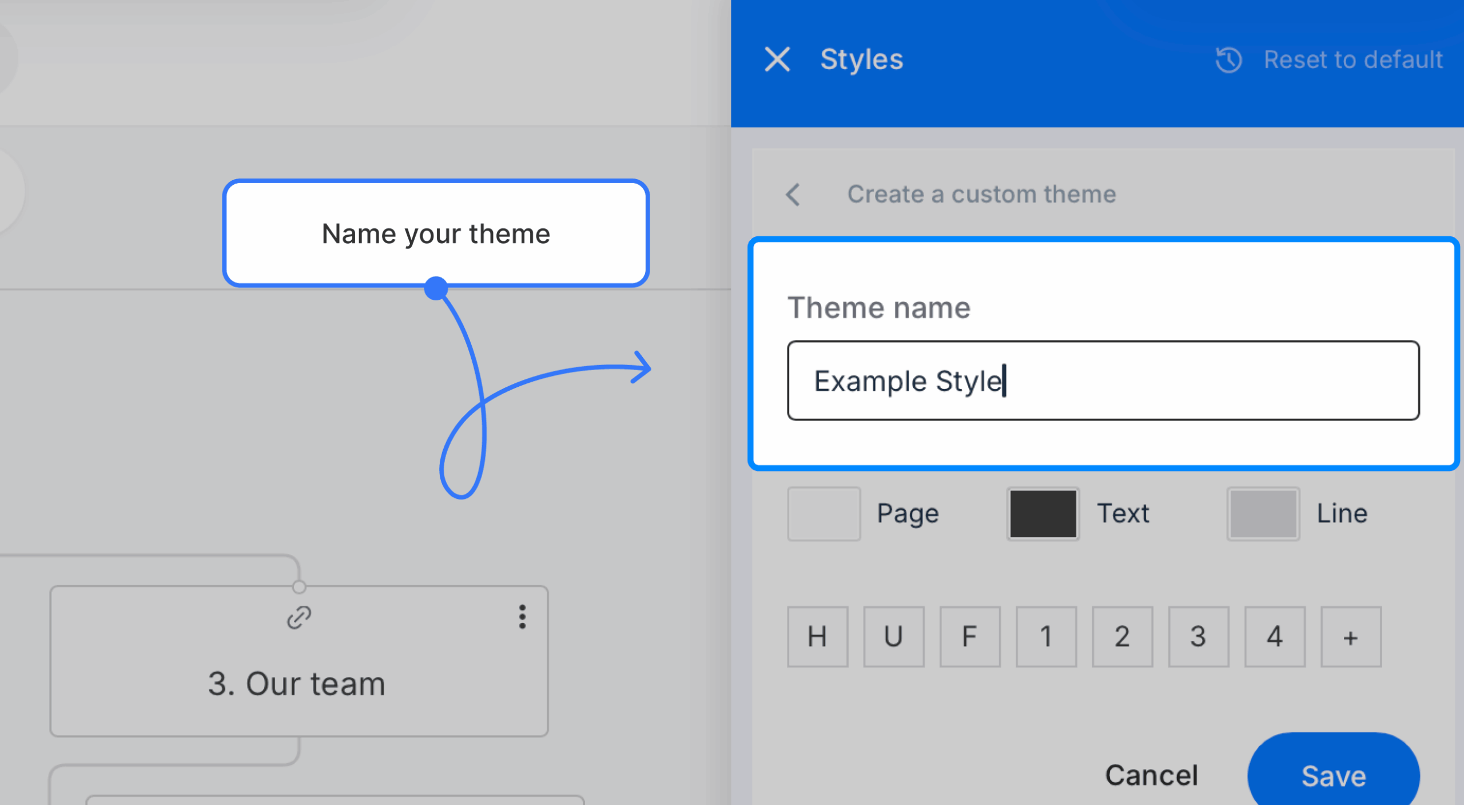Click the Line label

pos(1342,513)
